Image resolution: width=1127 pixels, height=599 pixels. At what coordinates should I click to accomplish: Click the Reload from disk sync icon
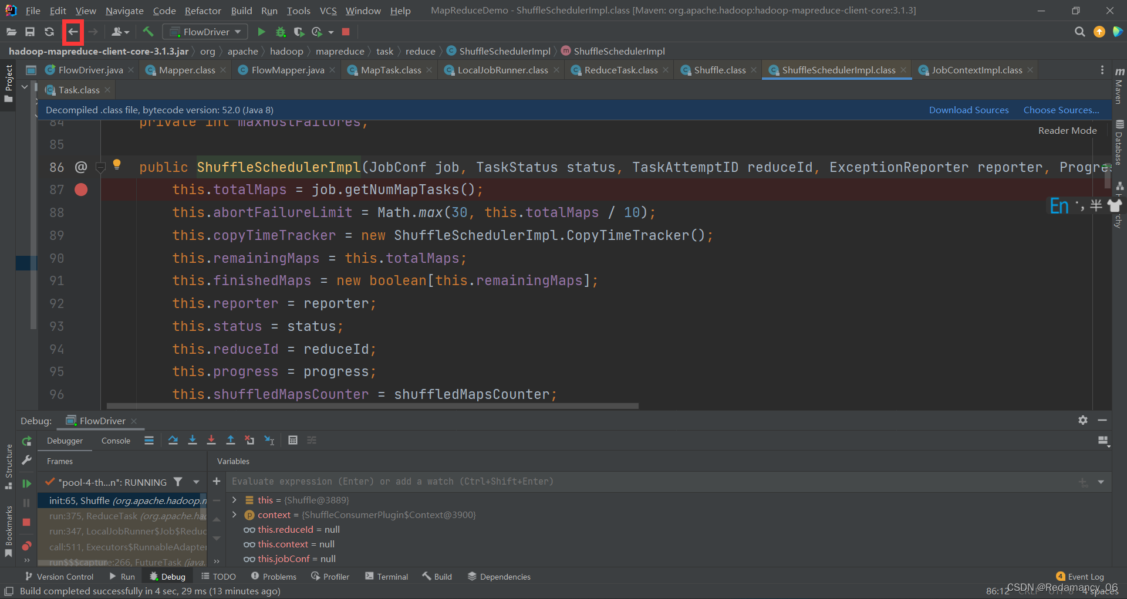[49, 32]
